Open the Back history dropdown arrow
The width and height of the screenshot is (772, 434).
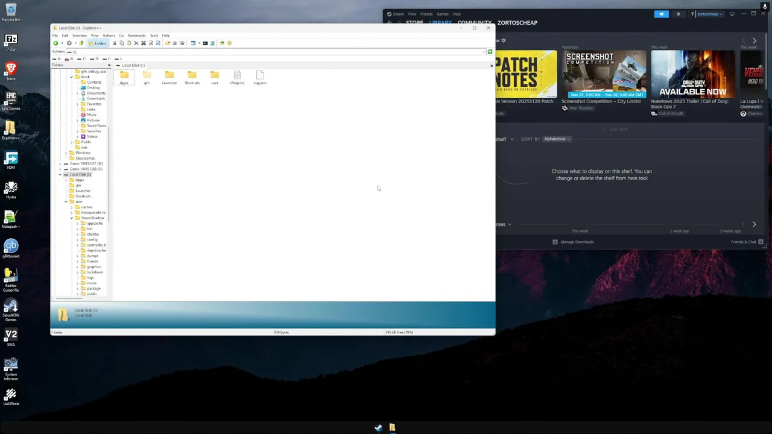pos(62,43)
